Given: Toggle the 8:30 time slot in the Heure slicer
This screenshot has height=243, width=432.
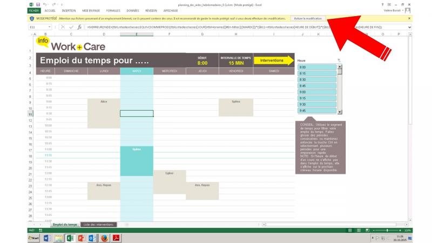Looking at the screenshot, I should (317, 79).
